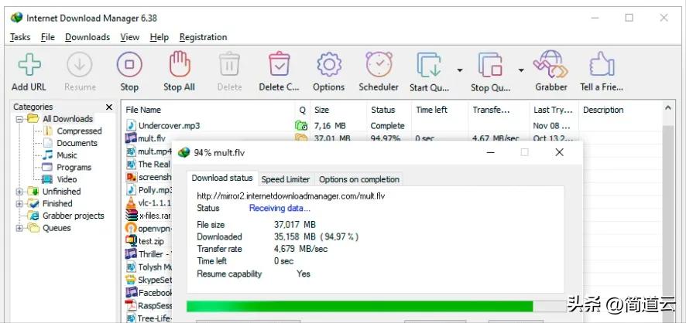This screenshot has width=686, height=323.
Task: Sort by Q column header
Action: click(303, 110)
